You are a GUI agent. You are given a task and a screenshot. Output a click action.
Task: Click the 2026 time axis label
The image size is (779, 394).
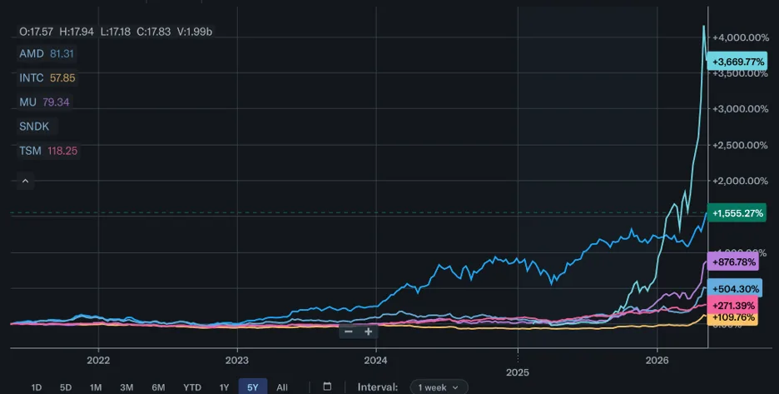pos(657,360)
